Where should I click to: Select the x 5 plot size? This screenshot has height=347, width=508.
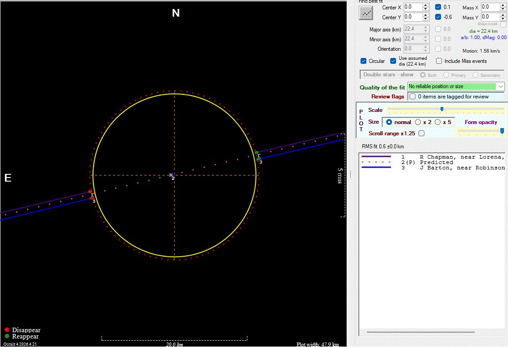(x=438, y=122)
